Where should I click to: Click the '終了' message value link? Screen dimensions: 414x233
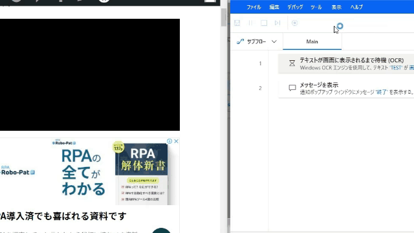pos(382,92)
